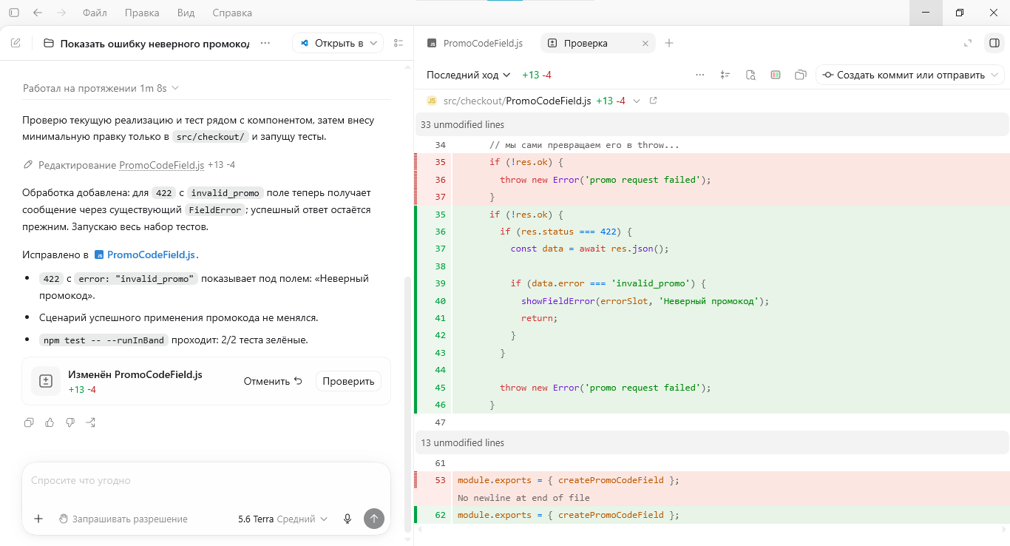Screen dimensions: 1010x546
Task: Click the folder icon before the task title
Action: point(49,44)
